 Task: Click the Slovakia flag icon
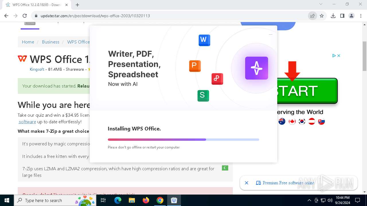tap(321, 121)
